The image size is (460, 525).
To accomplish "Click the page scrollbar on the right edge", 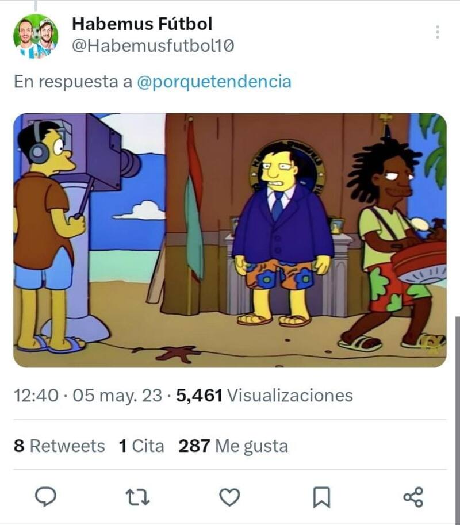I will pyautogui.click(x=457, y=419).
